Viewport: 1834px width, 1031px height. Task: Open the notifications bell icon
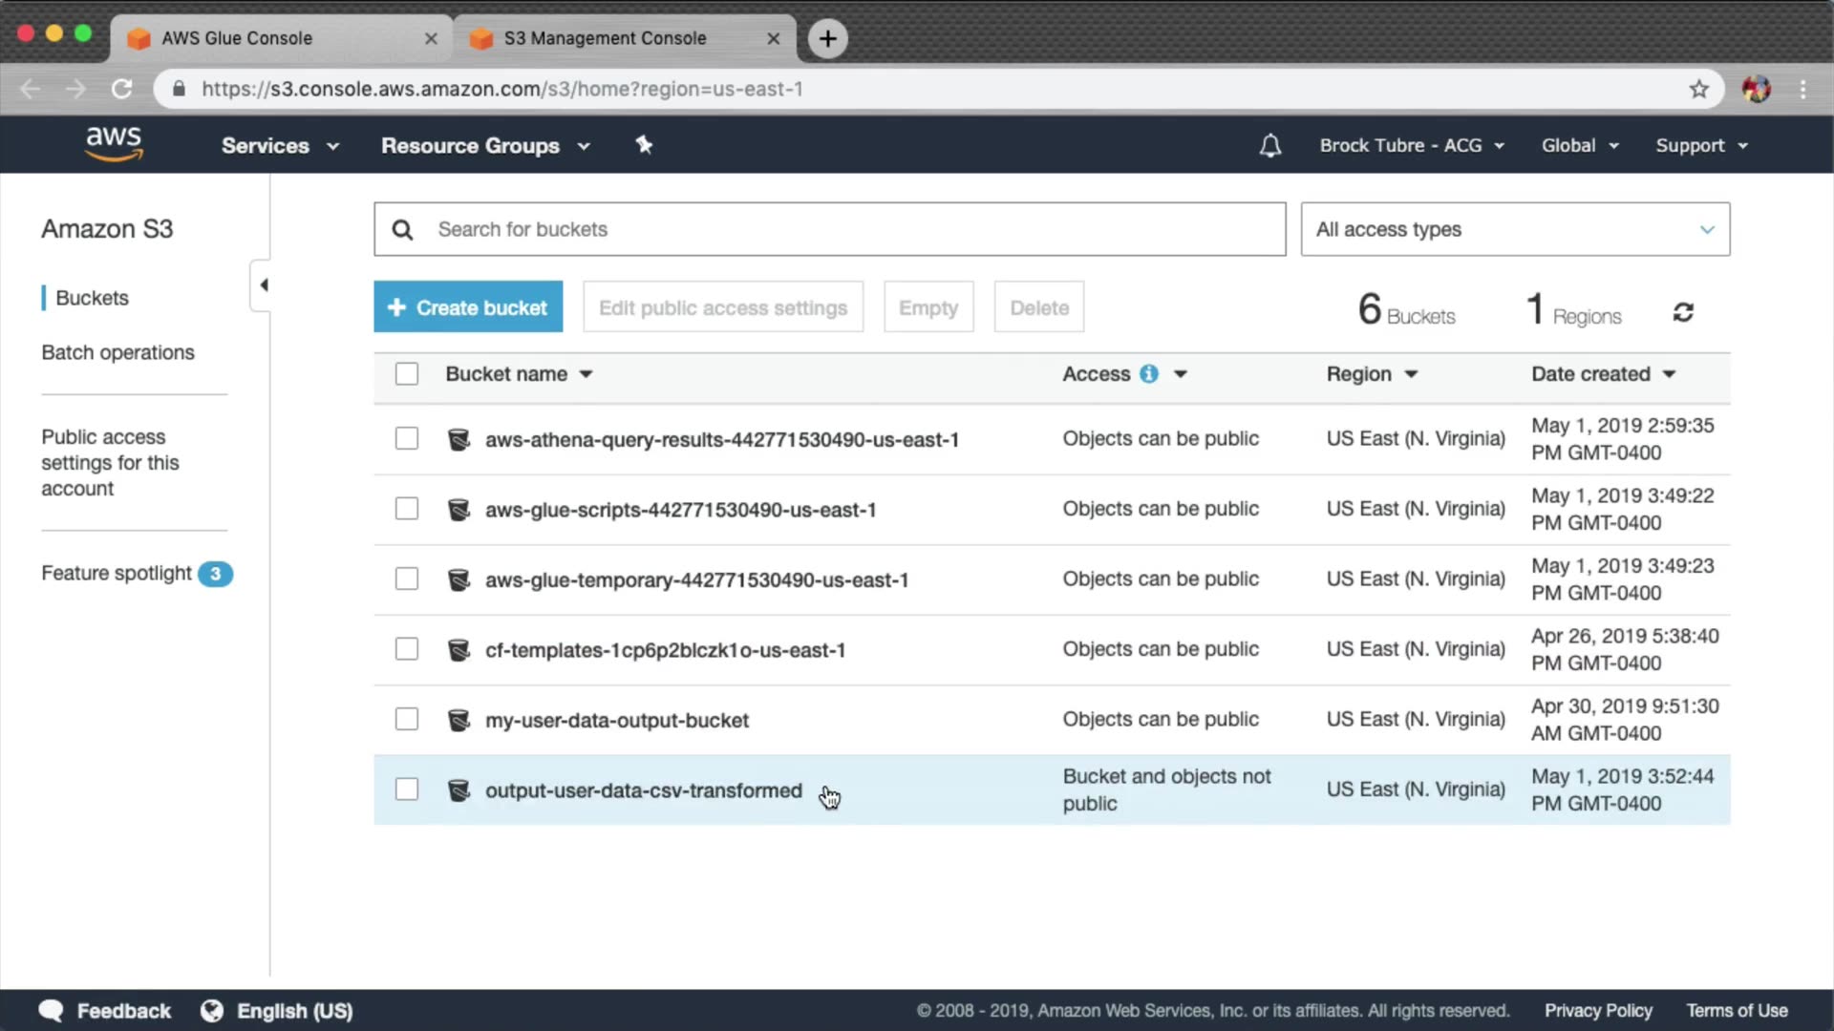(1269, 145)
